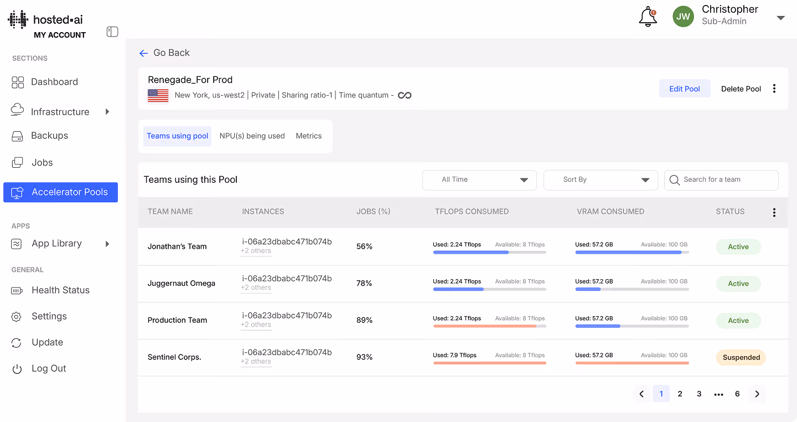The height and width of the screenshot is (422, 797).
Task: Switch to the Metrics tab
Action: [309, 136]
